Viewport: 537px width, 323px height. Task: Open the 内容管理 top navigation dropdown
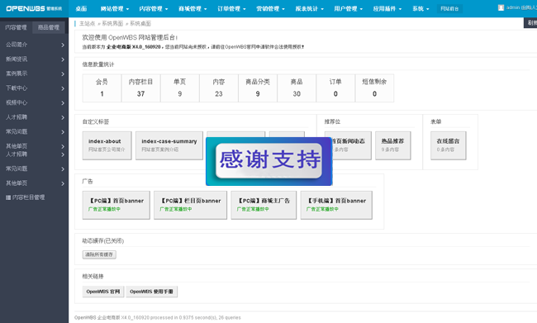154,8
